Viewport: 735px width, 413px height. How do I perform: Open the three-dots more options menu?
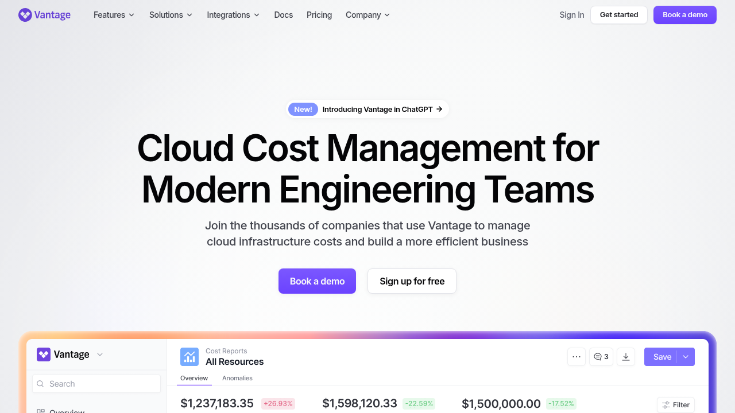tap(577, 357)
